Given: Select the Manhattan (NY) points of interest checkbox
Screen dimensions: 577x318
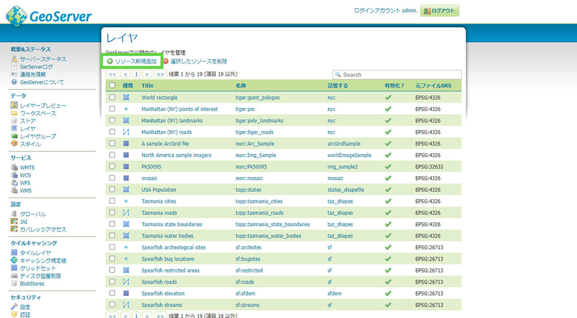Looking at the screenshot, I should pyautogui.click(x=112, y=109).
